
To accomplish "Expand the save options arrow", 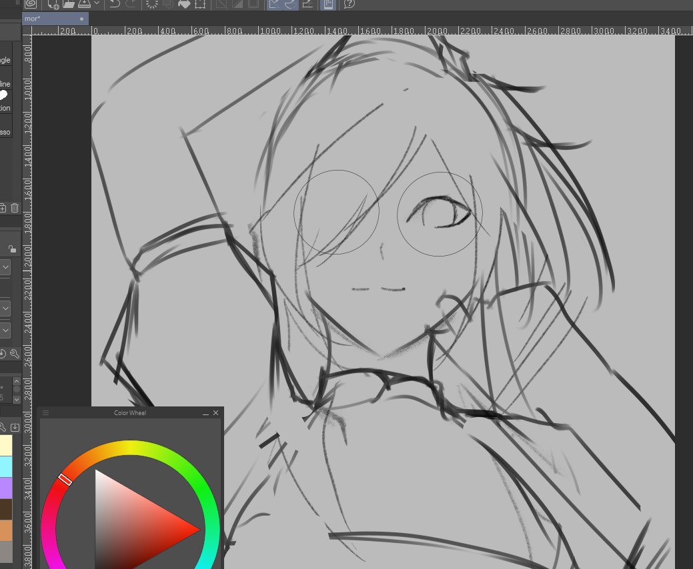I will pos(96,3).
